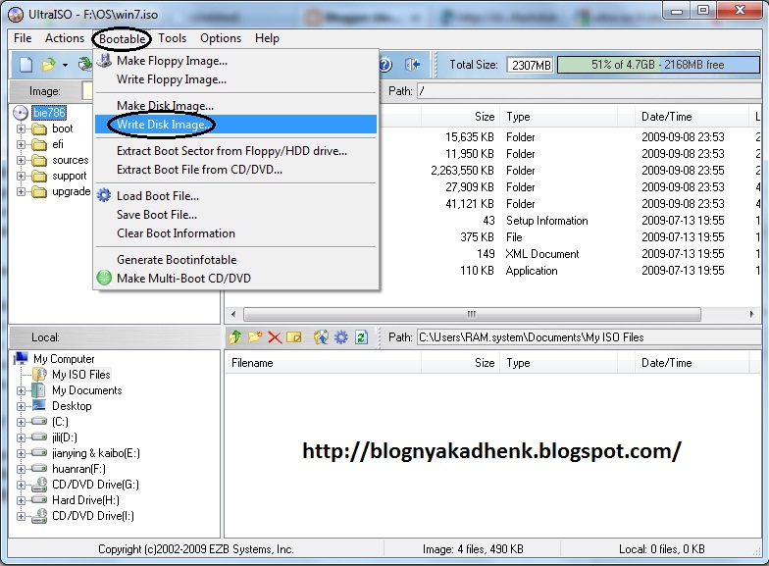The image size is (769, 566).
Task: Sort local list by Filename column header
Action: (x=324, y=363)
